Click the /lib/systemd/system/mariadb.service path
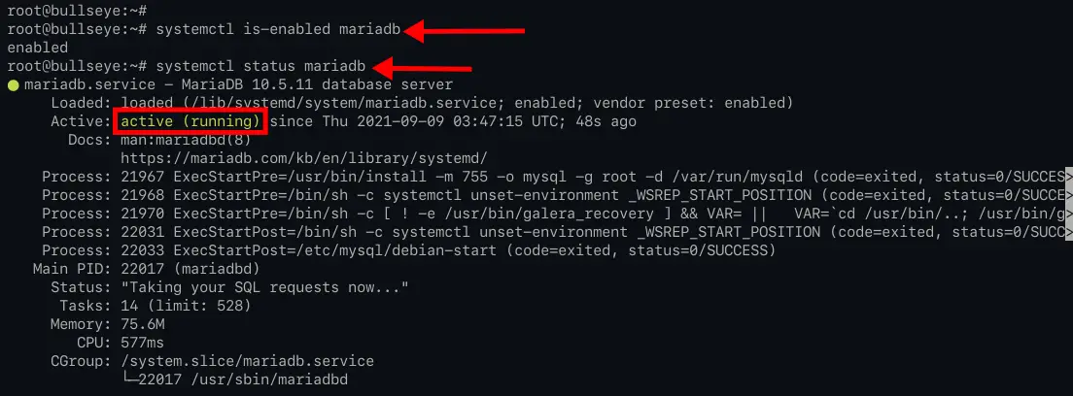This screenshot has width=1073, height=396. coord(339,103)
